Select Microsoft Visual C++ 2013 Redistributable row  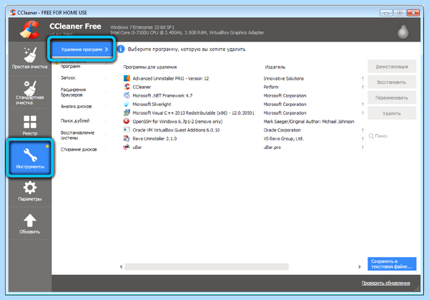(x=243, y=112)
